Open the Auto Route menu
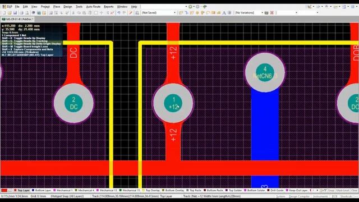 click(93, 7)
